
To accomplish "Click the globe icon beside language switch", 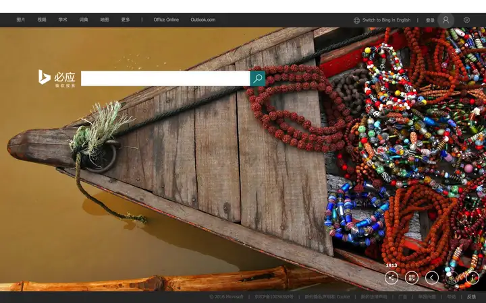I will coord(357,20).
